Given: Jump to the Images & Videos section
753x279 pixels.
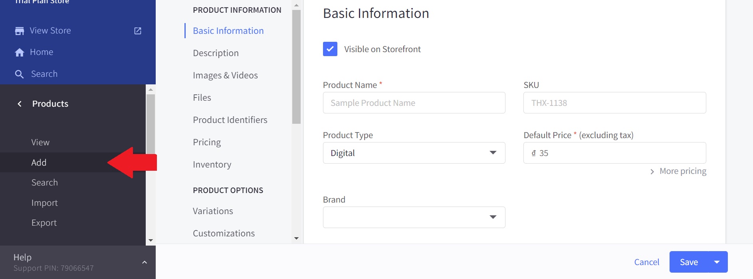Looking at the screenshot, I should tap(225, 75).
